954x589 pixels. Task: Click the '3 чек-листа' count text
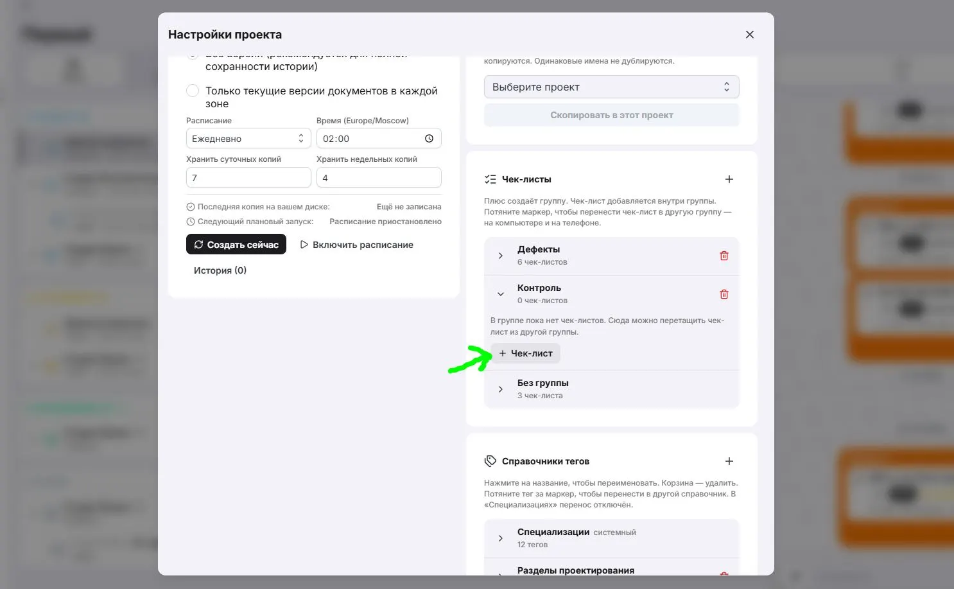point(540,396)
